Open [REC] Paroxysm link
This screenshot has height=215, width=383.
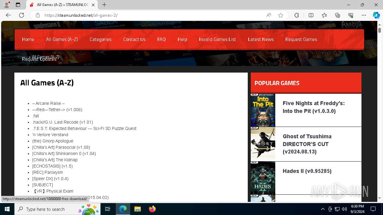[x=48, y=172]
